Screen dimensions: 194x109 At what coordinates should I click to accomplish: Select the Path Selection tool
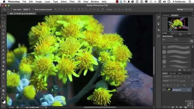[x=3, y=82]
